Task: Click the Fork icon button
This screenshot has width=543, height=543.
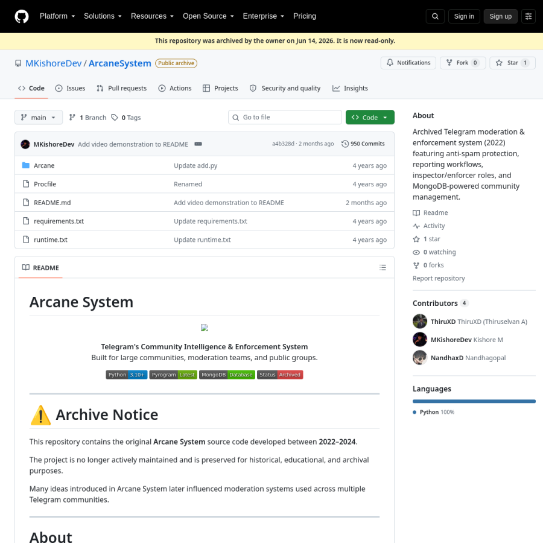Action: [463, 63]
